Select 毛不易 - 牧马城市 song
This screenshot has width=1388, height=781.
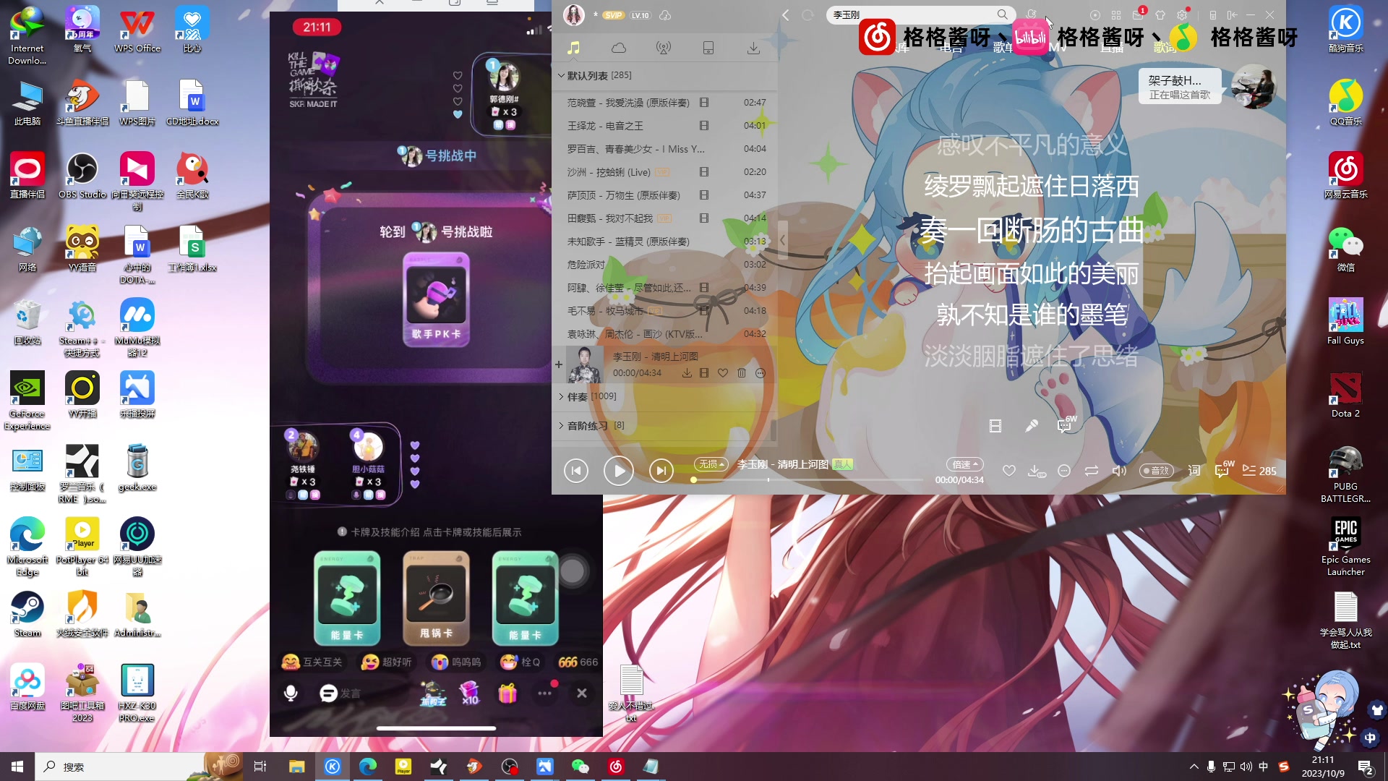coord(664,311)
